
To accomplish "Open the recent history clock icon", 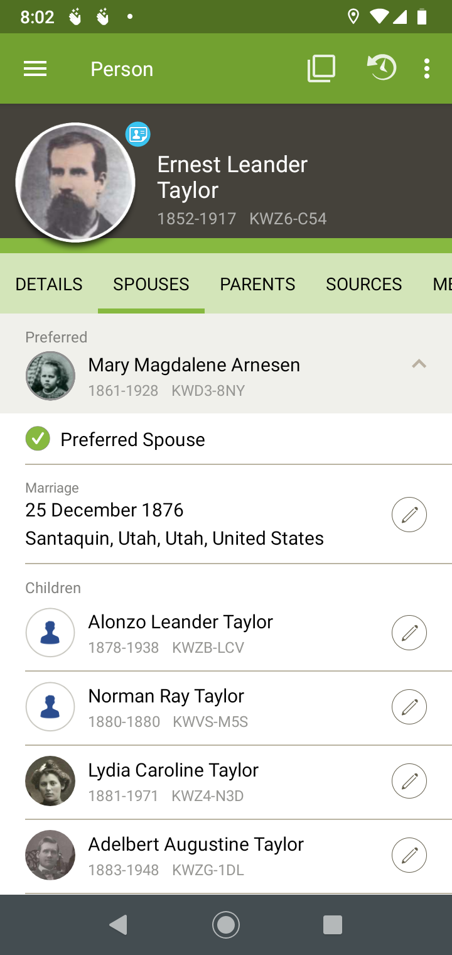I will coord(381,68).
